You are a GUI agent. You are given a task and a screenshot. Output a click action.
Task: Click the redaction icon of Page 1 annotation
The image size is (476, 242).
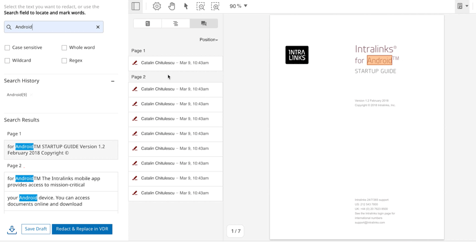coord(135,63)
